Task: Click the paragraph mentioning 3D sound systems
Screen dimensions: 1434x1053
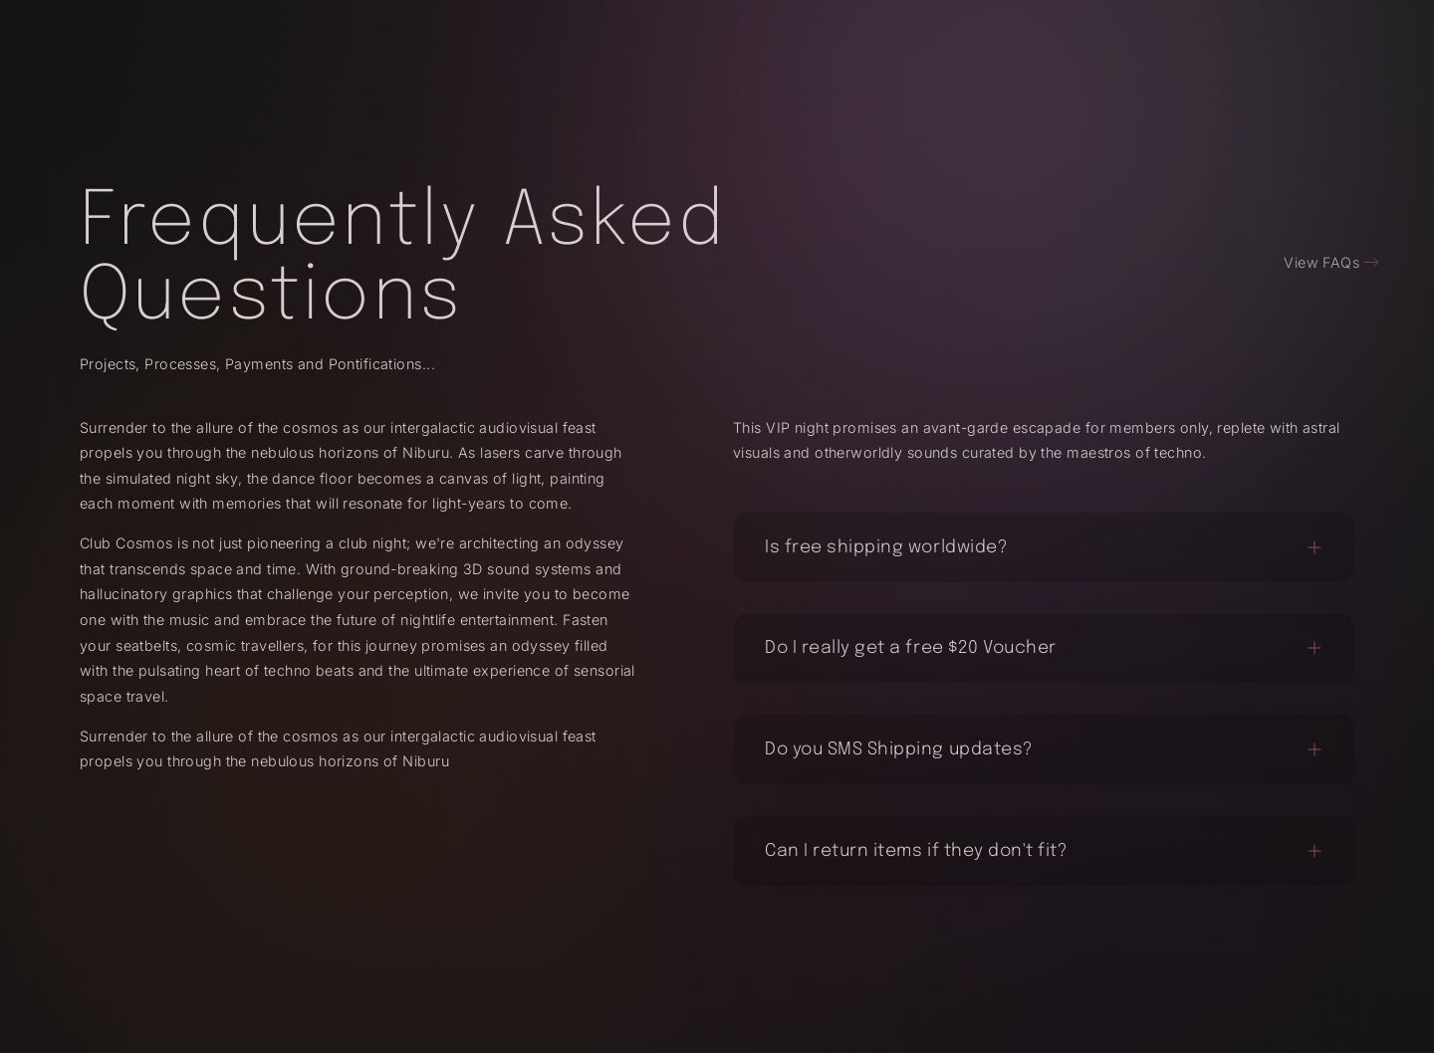Action: coord(357,619)
